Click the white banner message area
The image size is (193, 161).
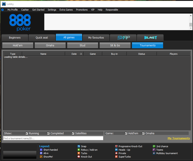(117, 22)
